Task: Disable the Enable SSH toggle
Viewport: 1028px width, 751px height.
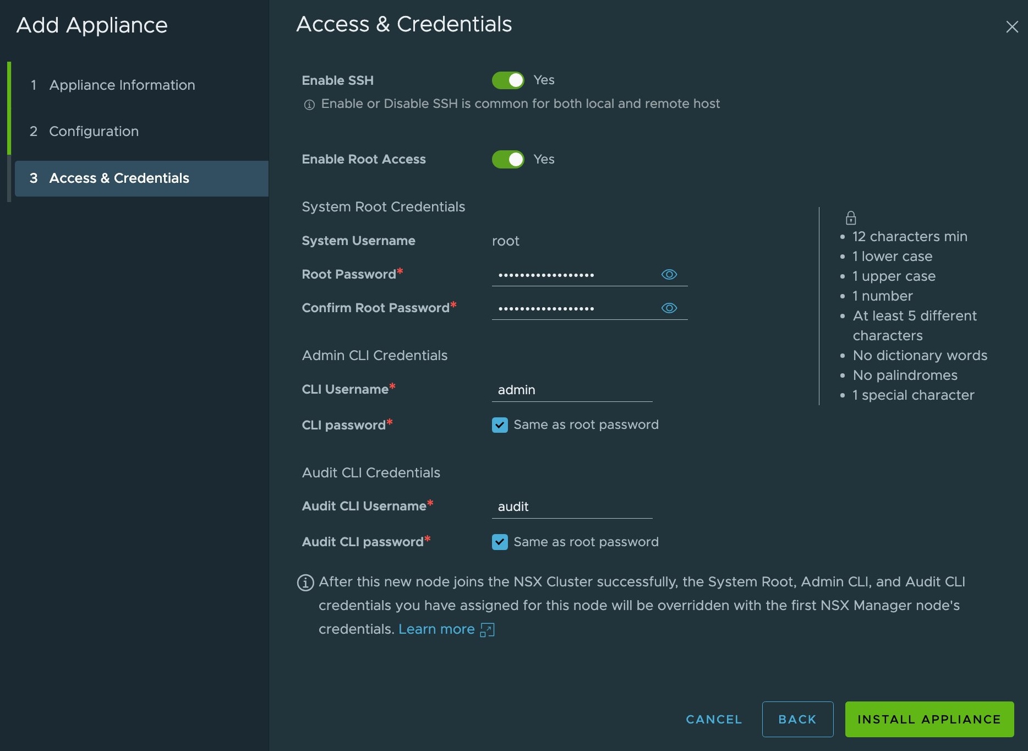Action: click(x=508, y=80)
